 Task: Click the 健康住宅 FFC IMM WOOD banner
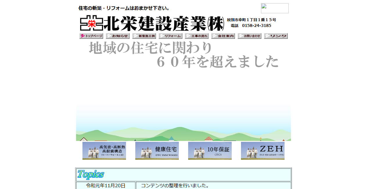(x=157, y=151)
